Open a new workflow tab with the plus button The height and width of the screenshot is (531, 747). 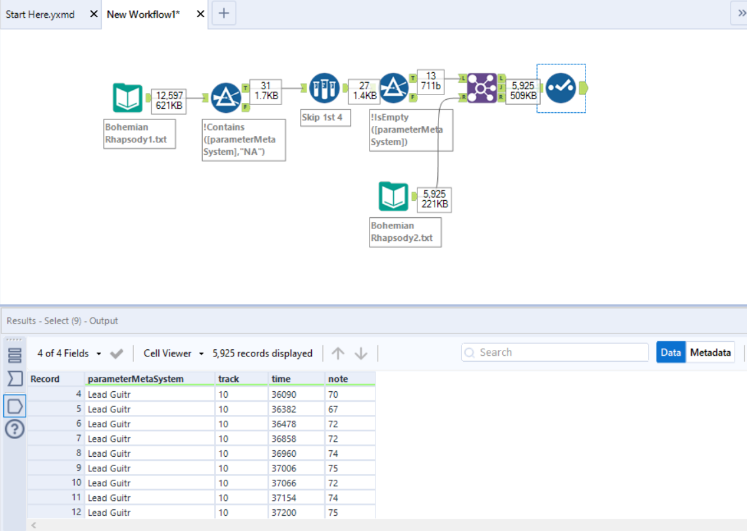click(224, 13)
